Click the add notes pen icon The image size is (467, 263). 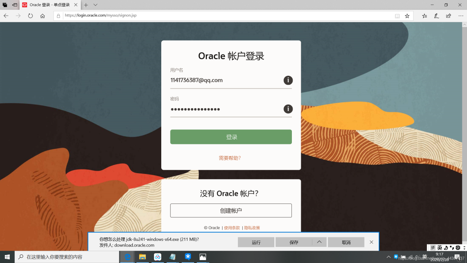436,16
